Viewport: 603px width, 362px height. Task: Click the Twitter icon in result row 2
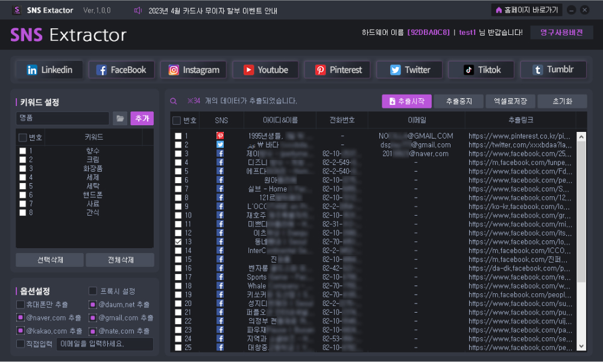click(x=220, y=145)
